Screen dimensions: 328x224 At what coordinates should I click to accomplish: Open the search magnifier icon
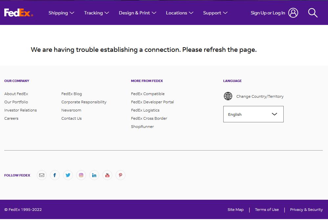pyautogui.click(x=313, y=13)
